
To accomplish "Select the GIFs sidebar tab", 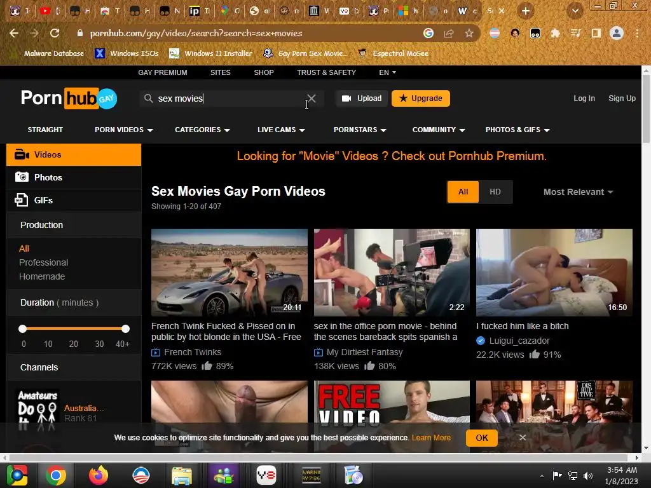I will (74, 200).
